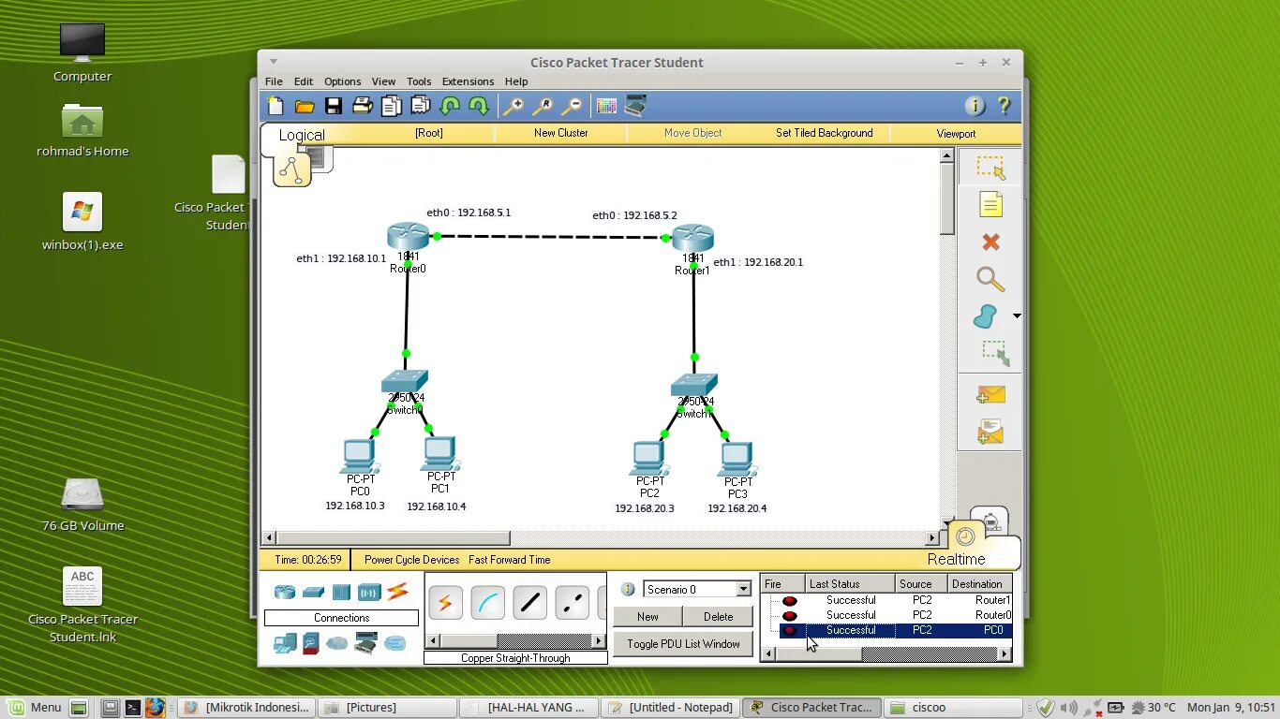Open the scenario information icon
1280x719 pixels.
(x=628, y=589)
